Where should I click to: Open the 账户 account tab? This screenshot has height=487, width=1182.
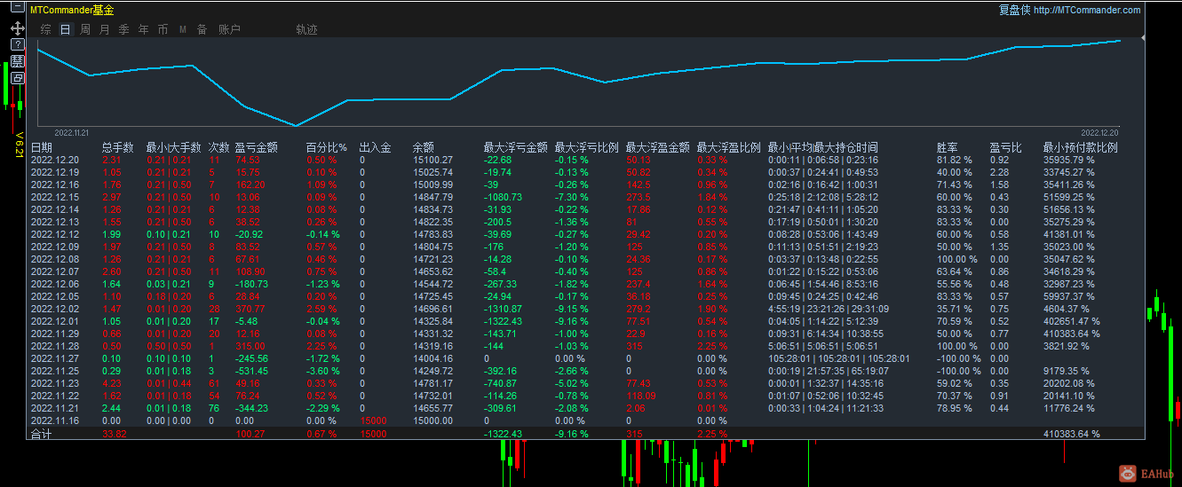229,29
